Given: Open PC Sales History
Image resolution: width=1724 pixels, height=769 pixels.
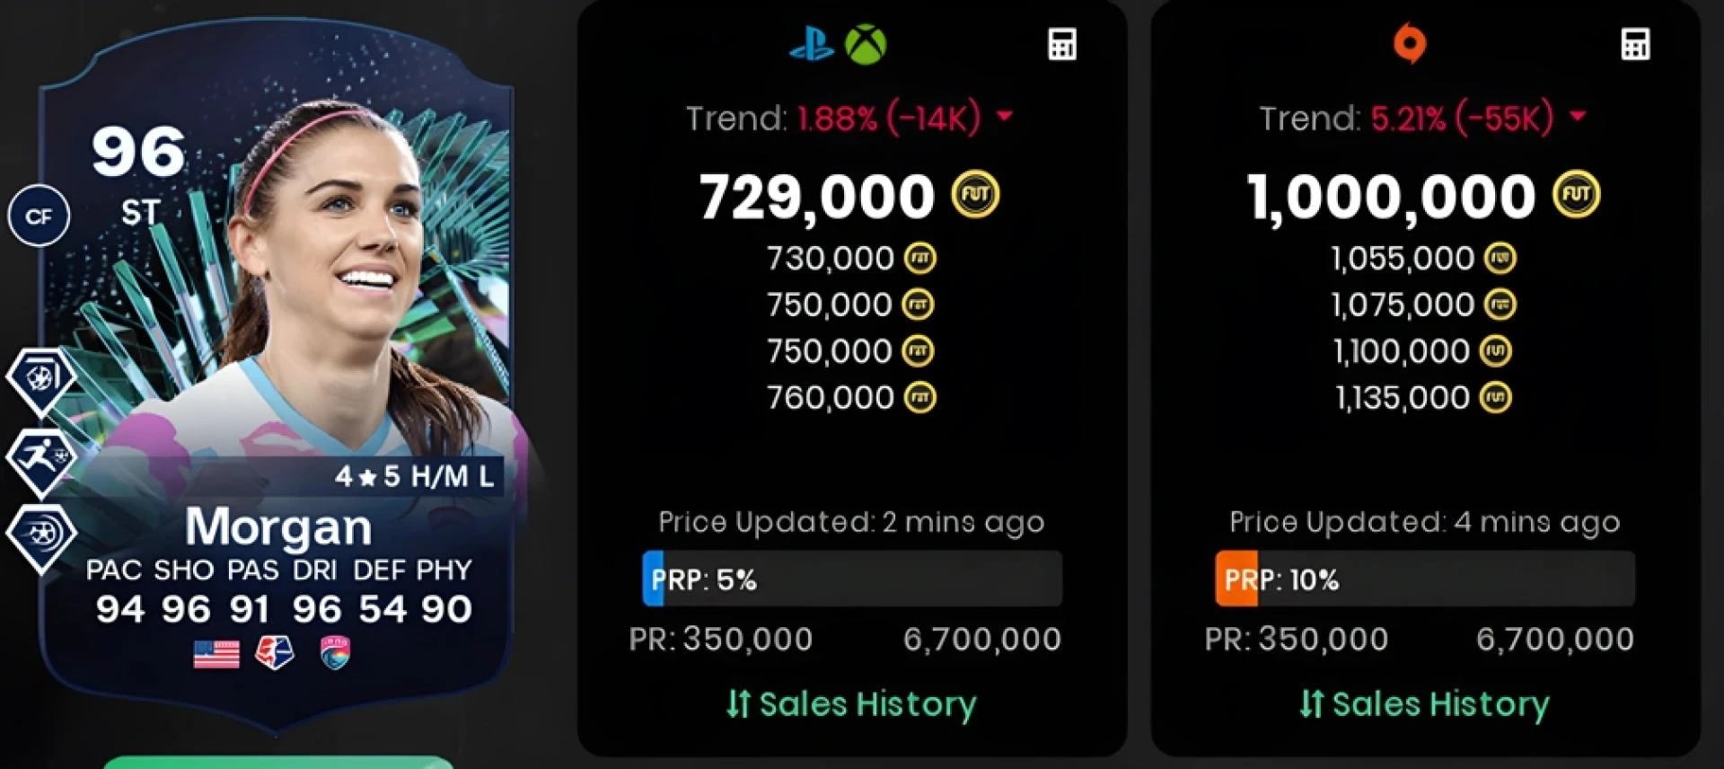Looking at the screenshot, I should point(1424,704).
